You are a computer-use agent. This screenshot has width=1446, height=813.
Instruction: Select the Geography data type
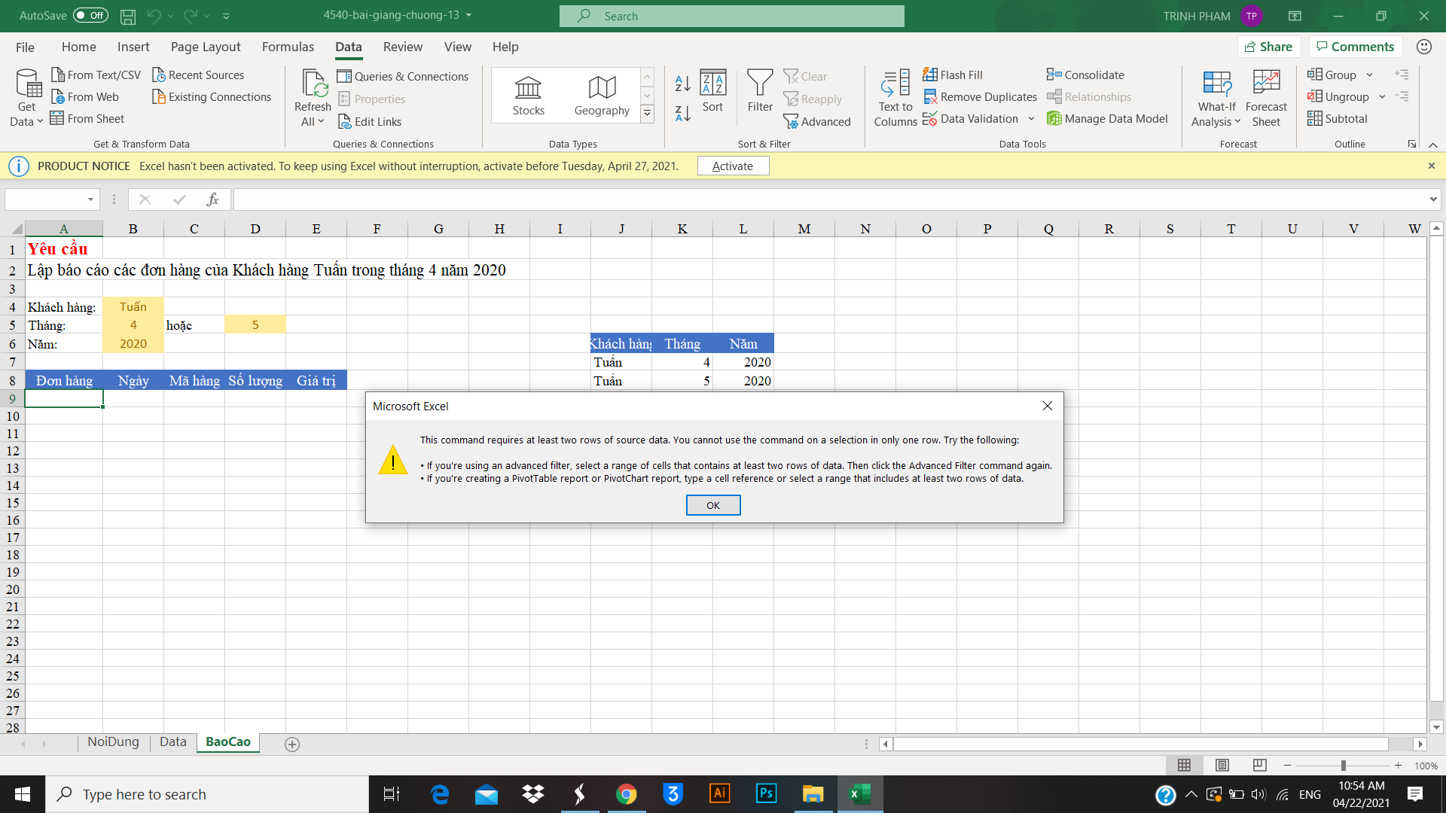pyautogui.click(x=602, y=96)
